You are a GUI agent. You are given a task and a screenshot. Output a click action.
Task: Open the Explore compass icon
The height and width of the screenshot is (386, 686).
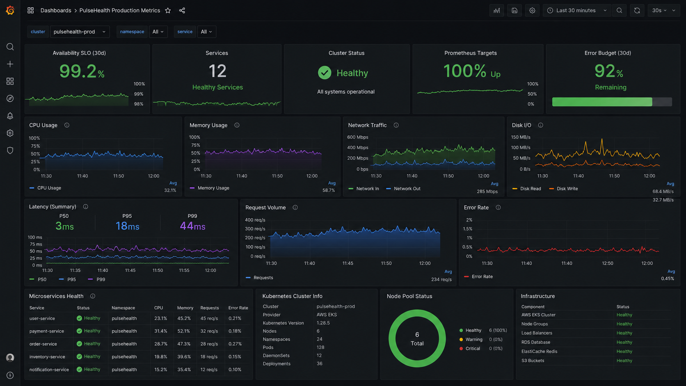pyautogui.click(x=10, y=98)
